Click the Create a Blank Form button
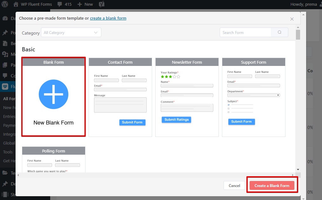This screenshot has height=200, width=322. click(x=272, y=185)
